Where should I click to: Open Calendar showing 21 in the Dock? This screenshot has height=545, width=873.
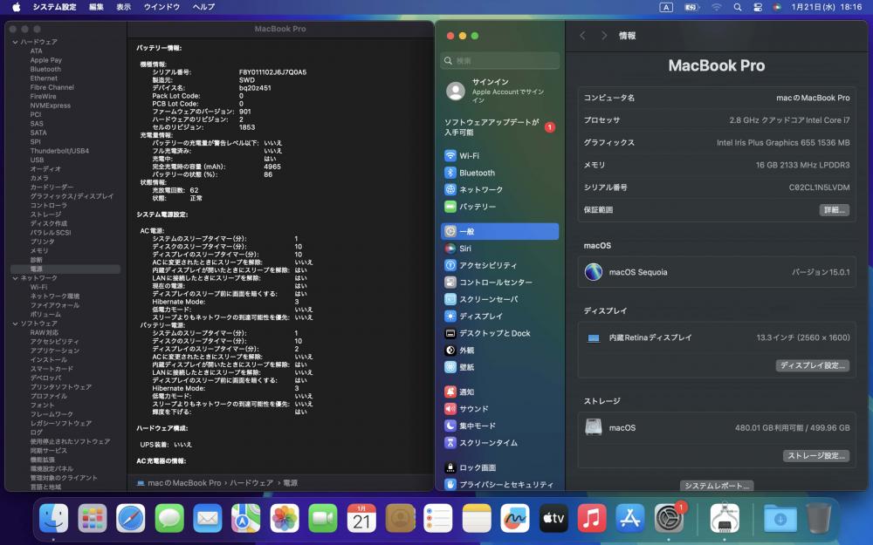[361, 518]
